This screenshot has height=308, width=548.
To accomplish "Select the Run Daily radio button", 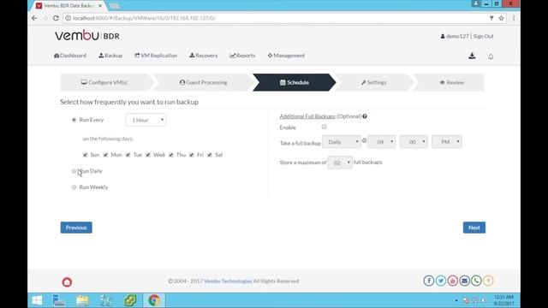I will [74, 171].
